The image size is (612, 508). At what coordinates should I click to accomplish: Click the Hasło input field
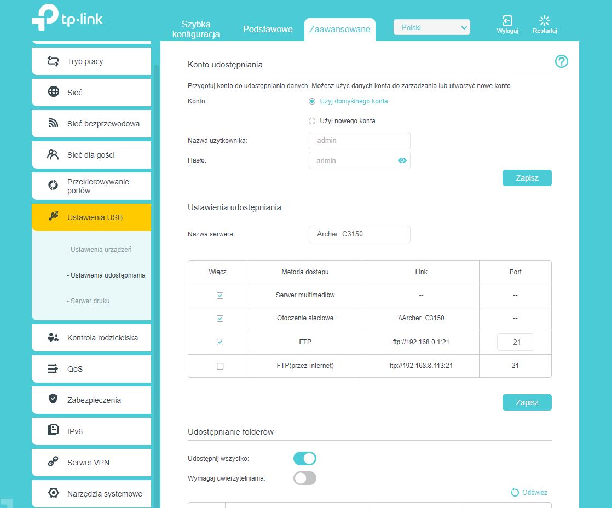[x=360, y=160]
